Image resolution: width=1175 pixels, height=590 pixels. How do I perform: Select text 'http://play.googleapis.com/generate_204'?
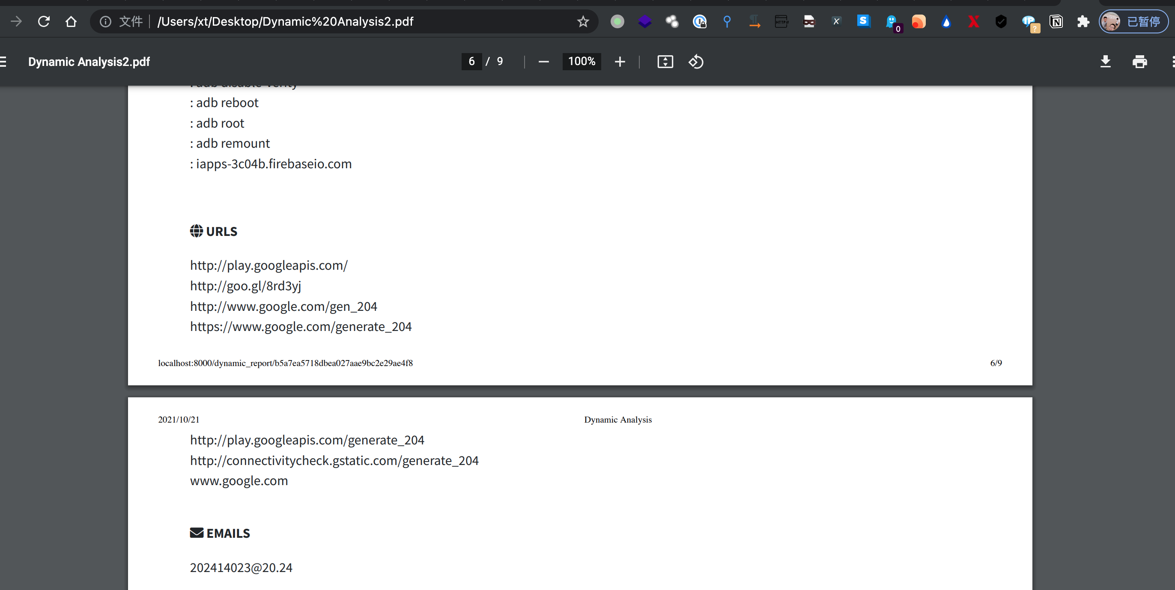click(307, 440)
